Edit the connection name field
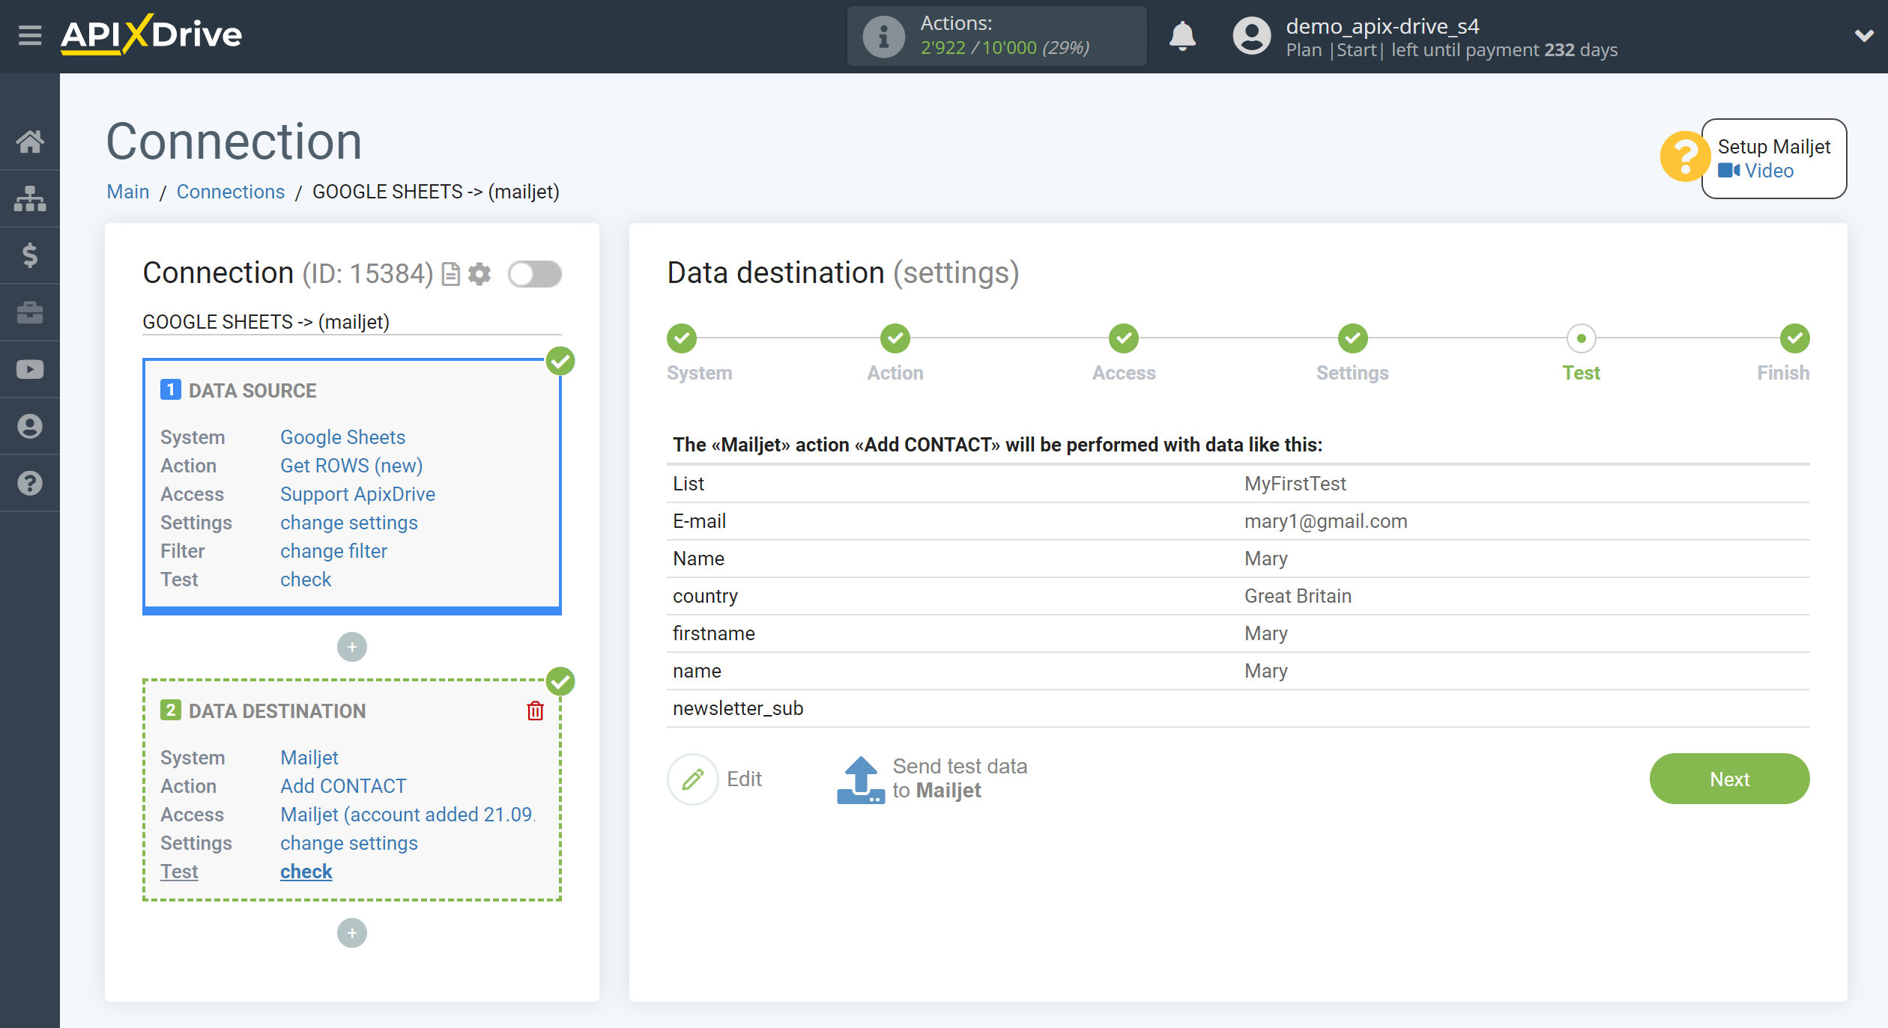This screenshot has width=1888, height=1028. point(351,322)
